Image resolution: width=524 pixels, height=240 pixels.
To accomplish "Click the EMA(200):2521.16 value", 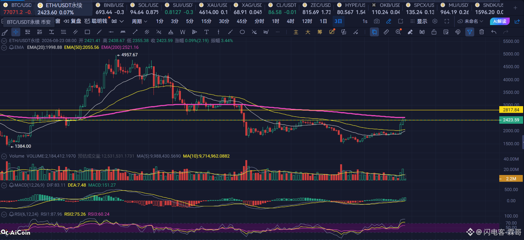I will pos(120,47).
